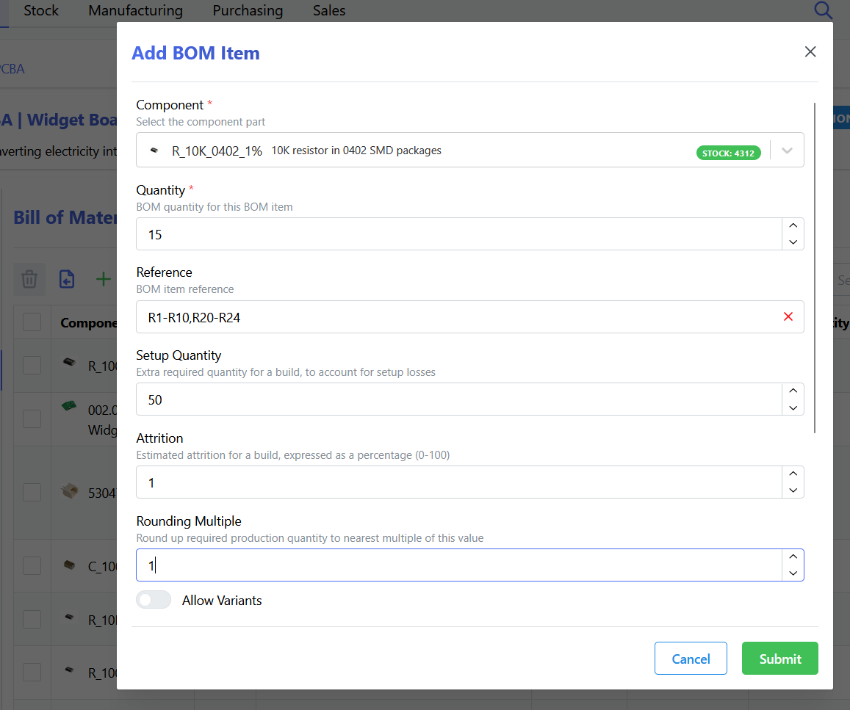Submit the new BOM item
Screen dimensions: 850x710
[779, 658]
